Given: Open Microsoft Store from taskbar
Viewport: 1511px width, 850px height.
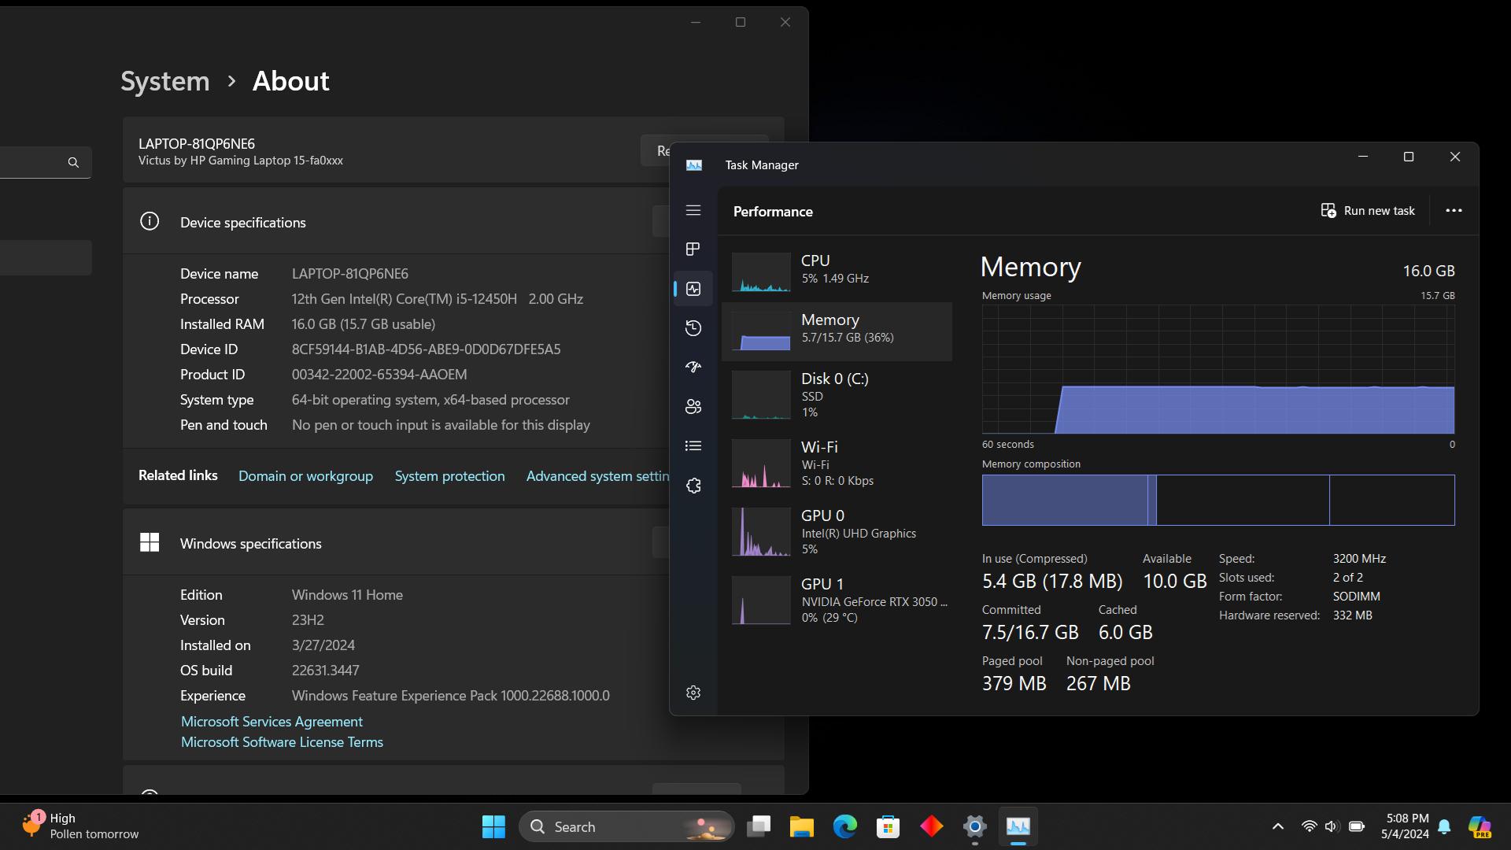Looking at the screenshot, I should (x=888, y=826).
